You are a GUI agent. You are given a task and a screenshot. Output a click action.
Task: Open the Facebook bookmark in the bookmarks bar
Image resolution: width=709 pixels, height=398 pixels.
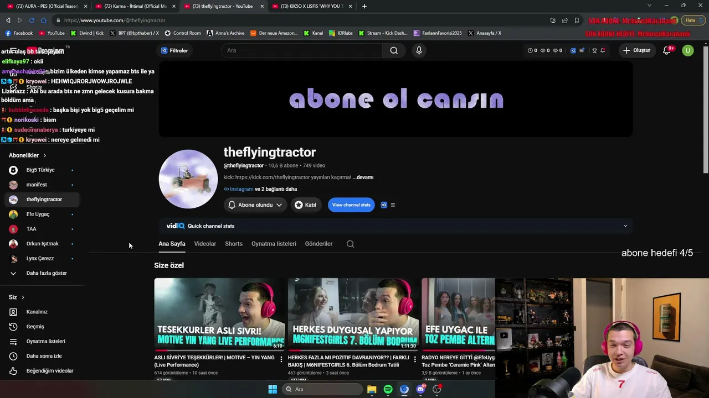click(19, 33)
